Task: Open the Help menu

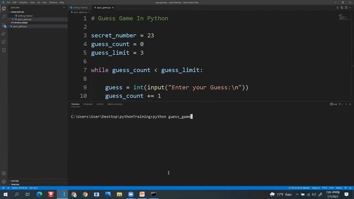Action: (61, 2)
